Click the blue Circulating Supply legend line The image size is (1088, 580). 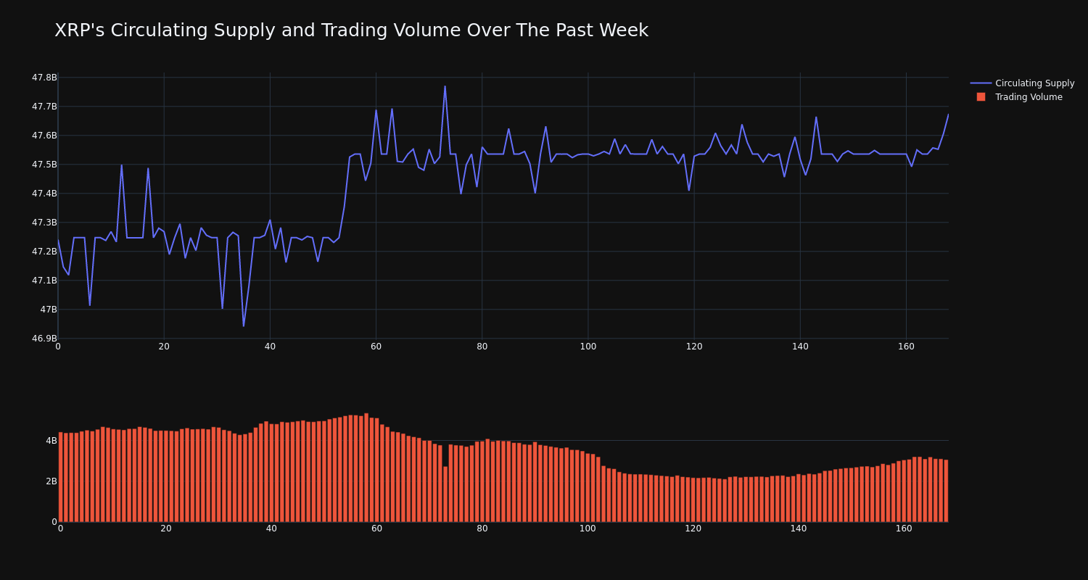coord(981,83)
